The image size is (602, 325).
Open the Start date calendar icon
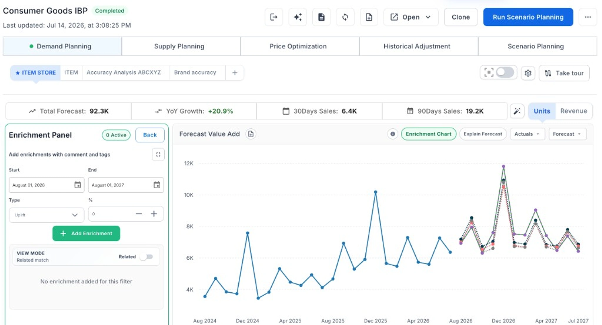pyautogui.click(x=78, y=185)
